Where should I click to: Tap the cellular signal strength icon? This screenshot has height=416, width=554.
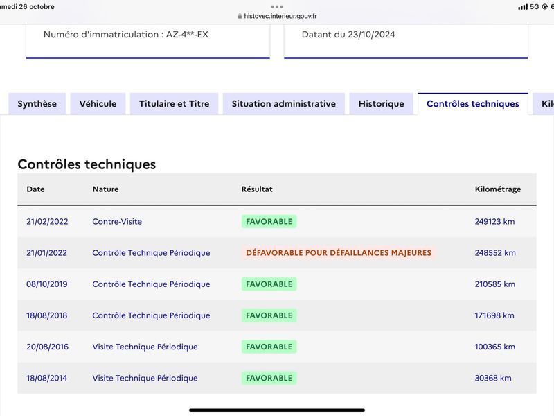[x=523, y=7]
